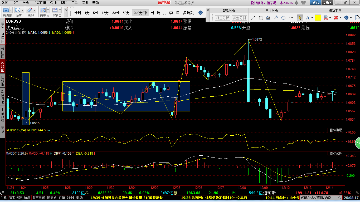This screenshot has height=202, width=360.
Task: Click RSI 指标说明 link
Action: coord(336,130)
